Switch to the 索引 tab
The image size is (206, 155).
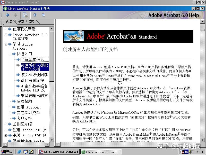32,22
